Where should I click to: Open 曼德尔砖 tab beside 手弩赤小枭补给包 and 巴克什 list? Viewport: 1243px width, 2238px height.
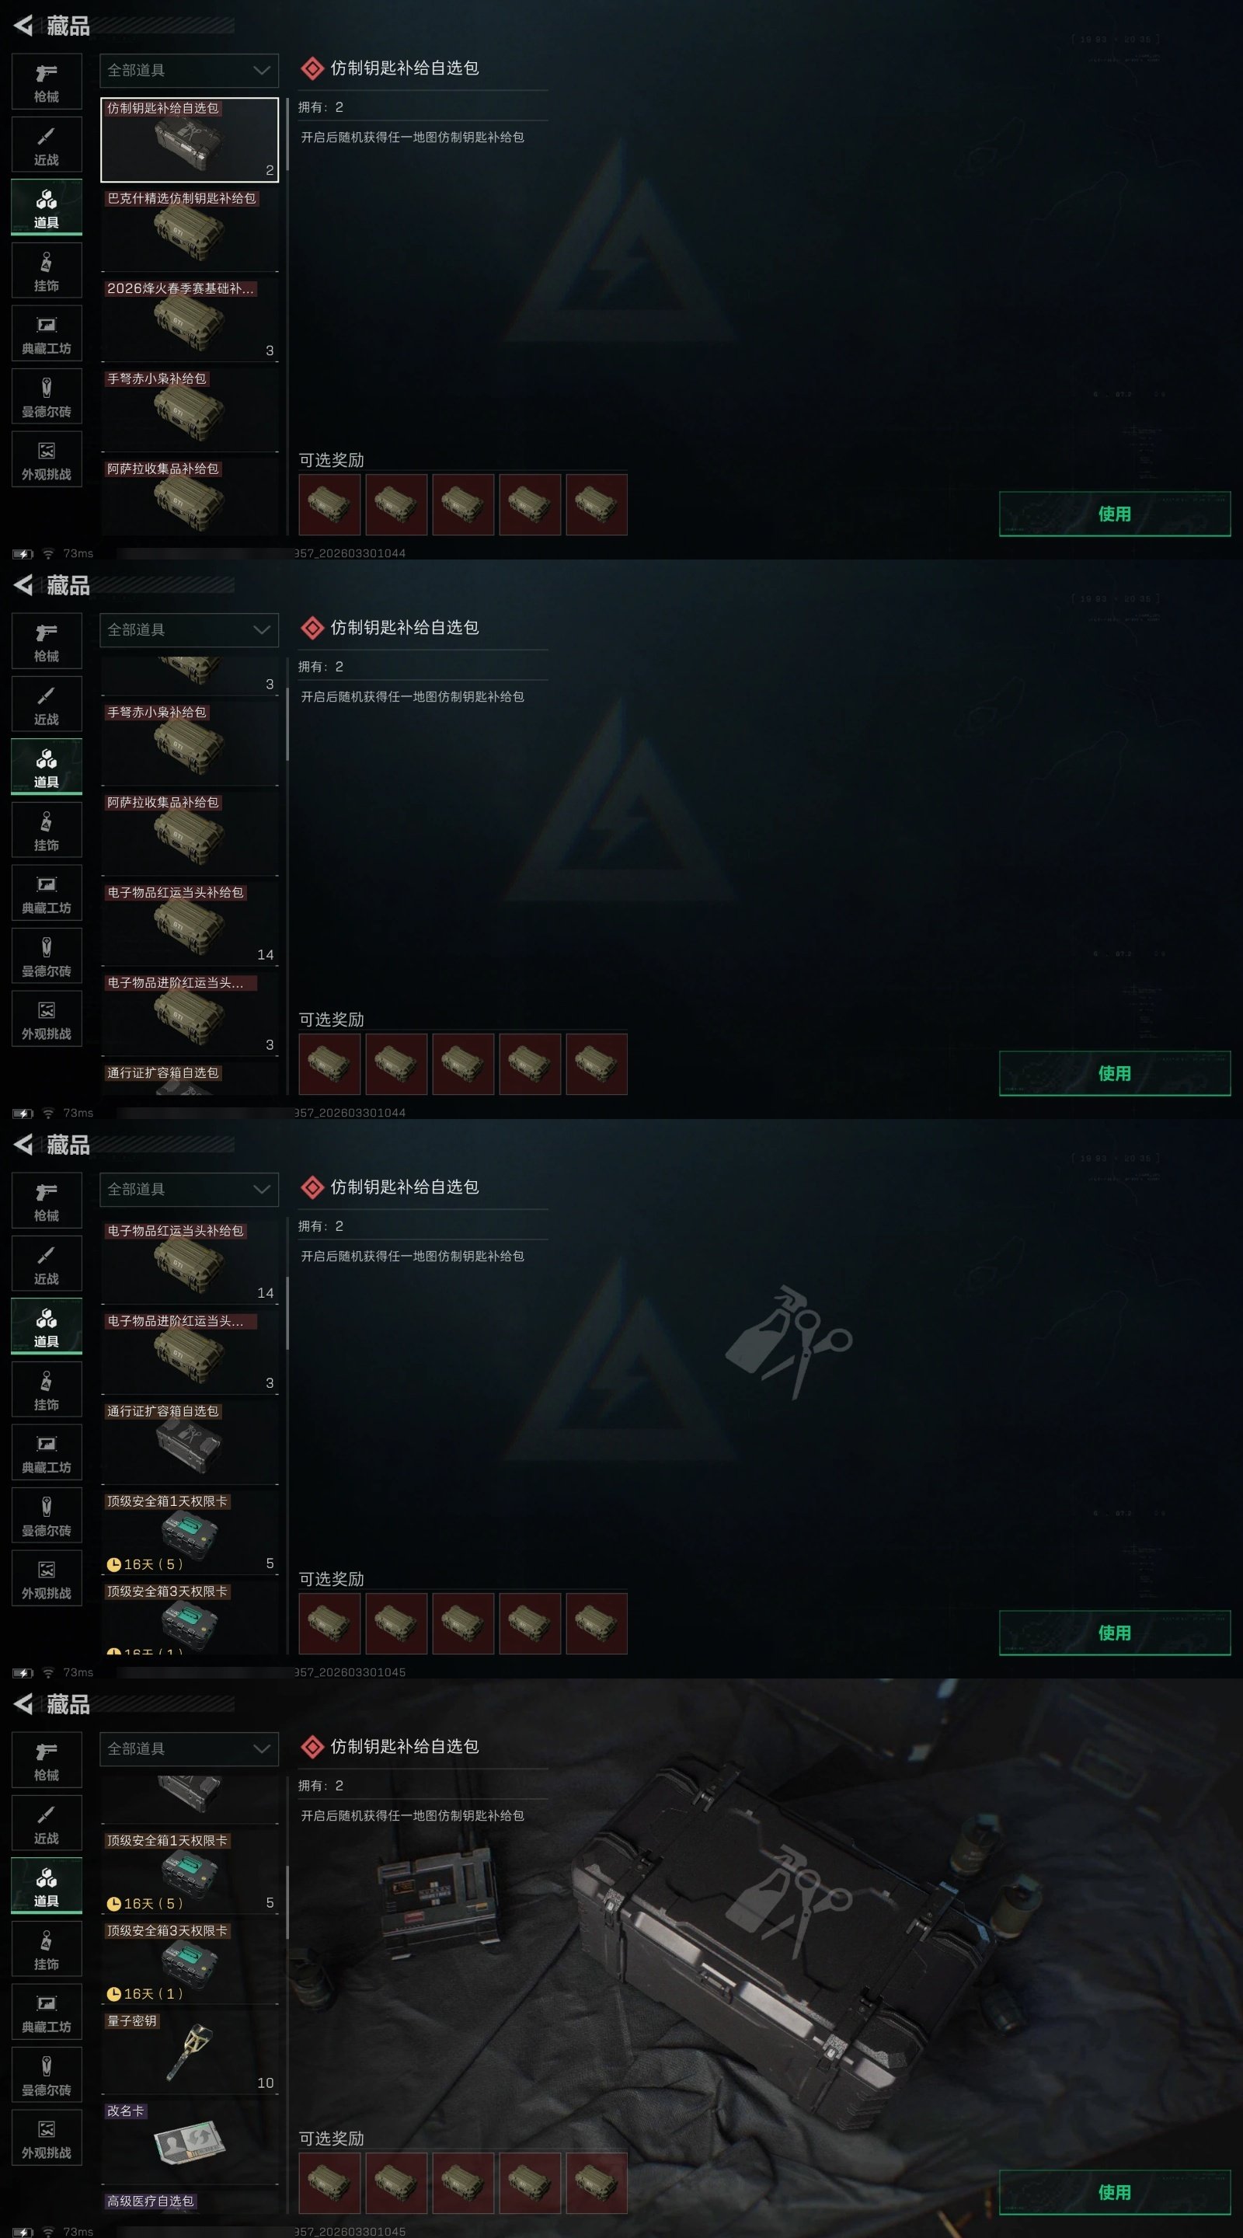coord(47,397)
